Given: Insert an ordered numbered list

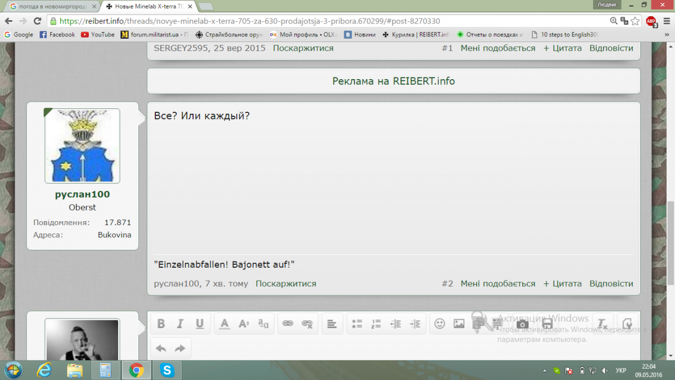Looking at the screenshot, I should (x=376, y=324).
